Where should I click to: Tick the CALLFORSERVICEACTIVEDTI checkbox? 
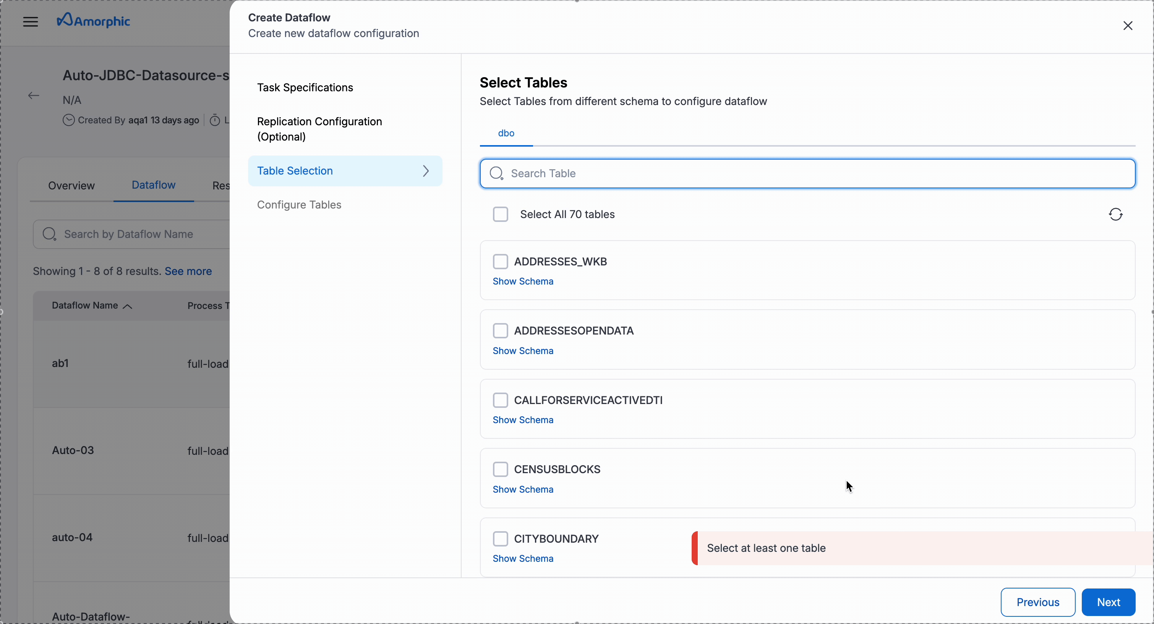501,400
